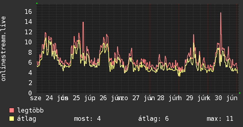
Task: Click the x-axis date label 26
Action: (103, 98)
